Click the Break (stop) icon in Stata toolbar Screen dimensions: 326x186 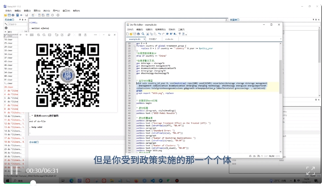click(58, 15)
